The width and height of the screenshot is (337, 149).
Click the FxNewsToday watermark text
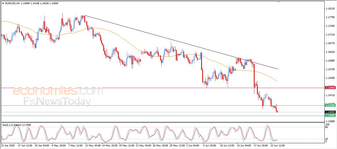pyautogui.click(x=57, y=101)
